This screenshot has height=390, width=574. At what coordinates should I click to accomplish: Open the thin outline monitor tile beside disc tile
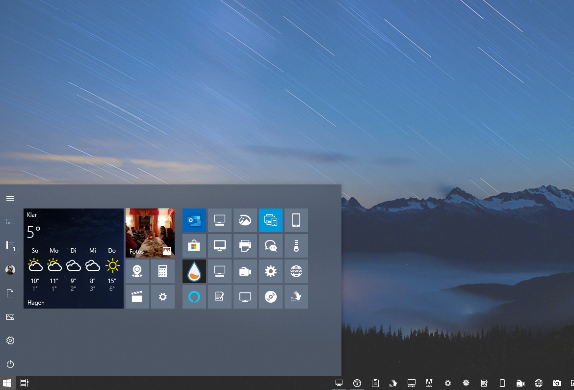click(245, 297)
